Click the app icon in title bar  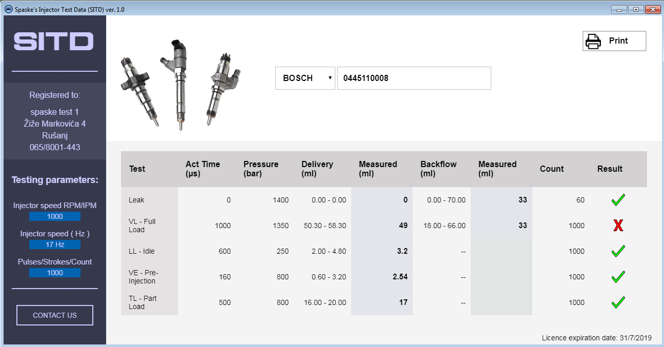click(8, 9)
